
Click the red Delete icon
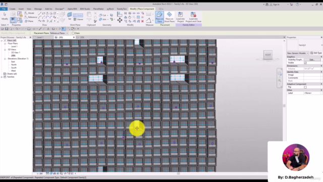point(142,21)
